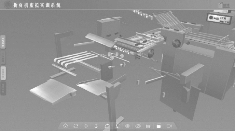Select the detached flat delivery tray part
Viewport: 235px width, 131px height.
tap(53, 91)
